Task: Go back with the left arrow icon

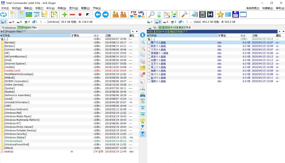Action: 98,14
